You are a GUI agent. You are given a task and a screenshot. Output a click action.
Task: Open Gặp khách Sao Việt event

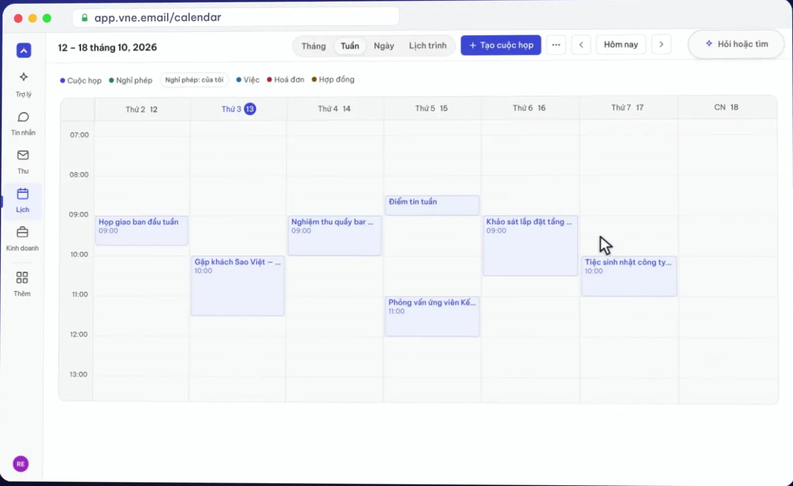238,286
